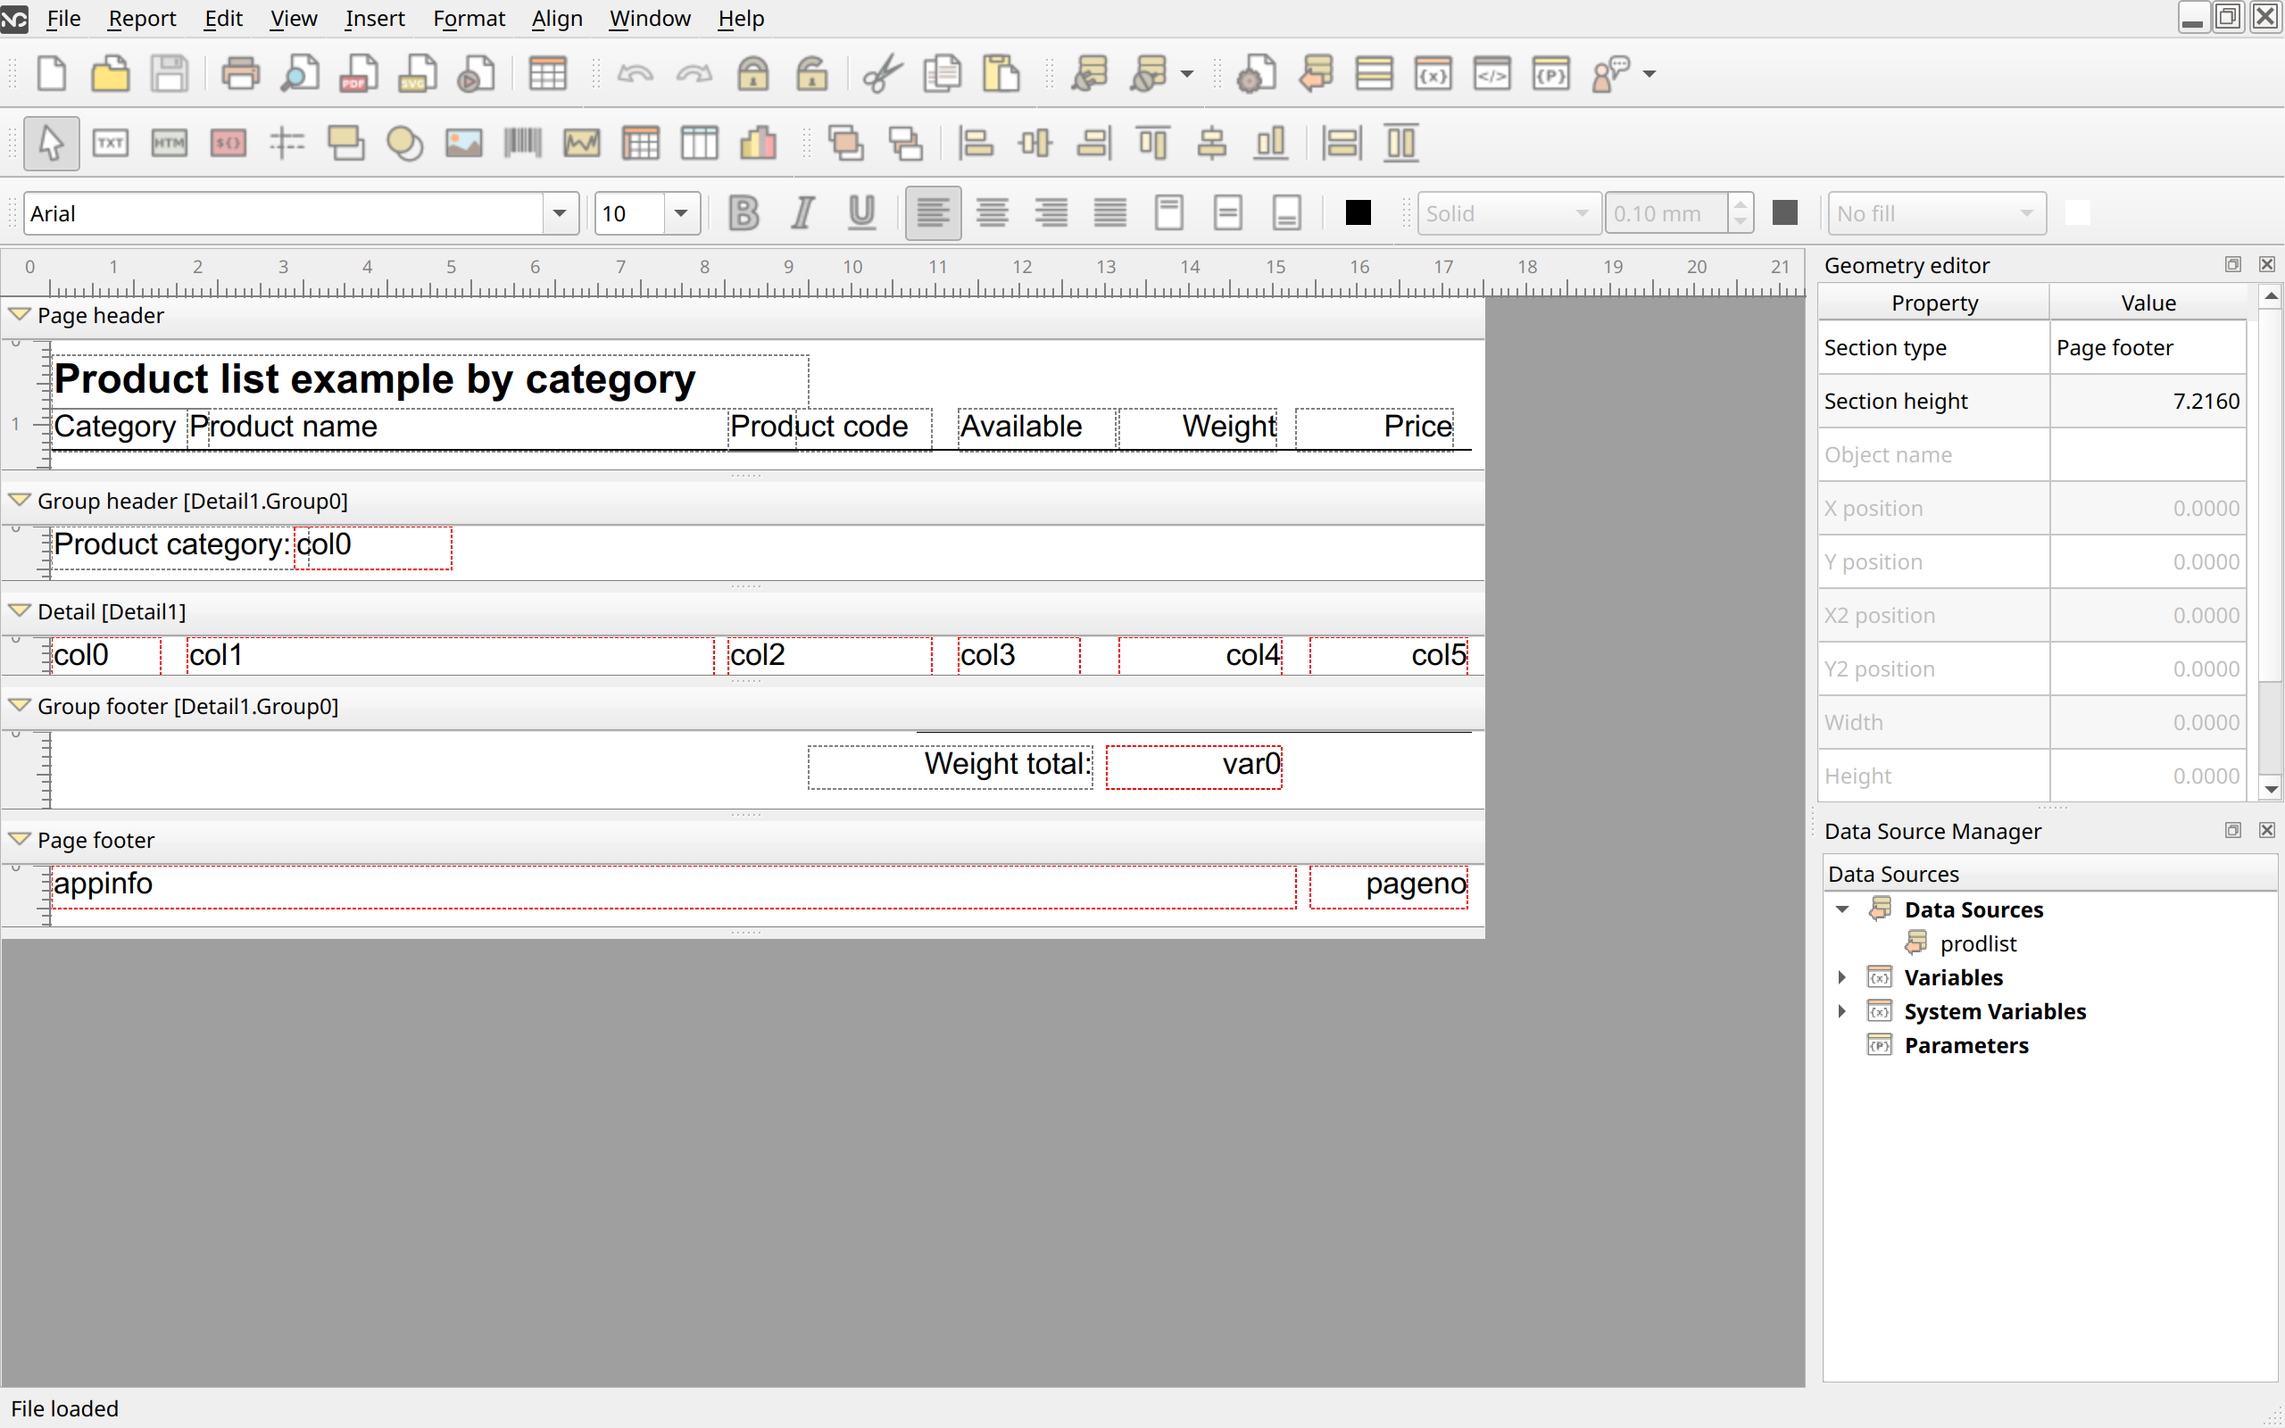
Task: Select the TXT label tool
Action: (111, 144)
